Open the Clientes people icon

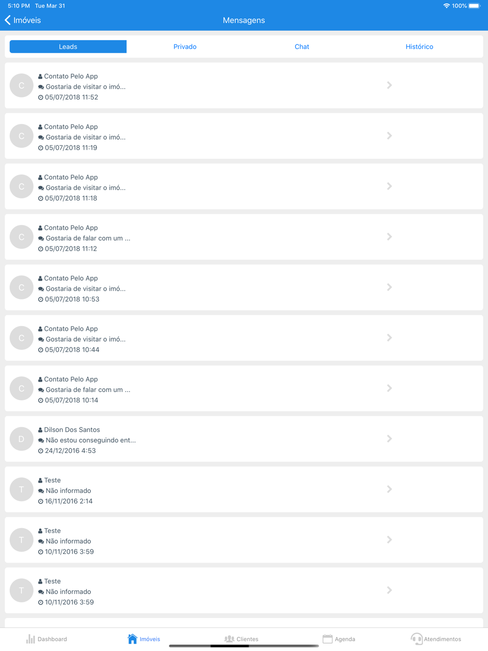[229, 639]
